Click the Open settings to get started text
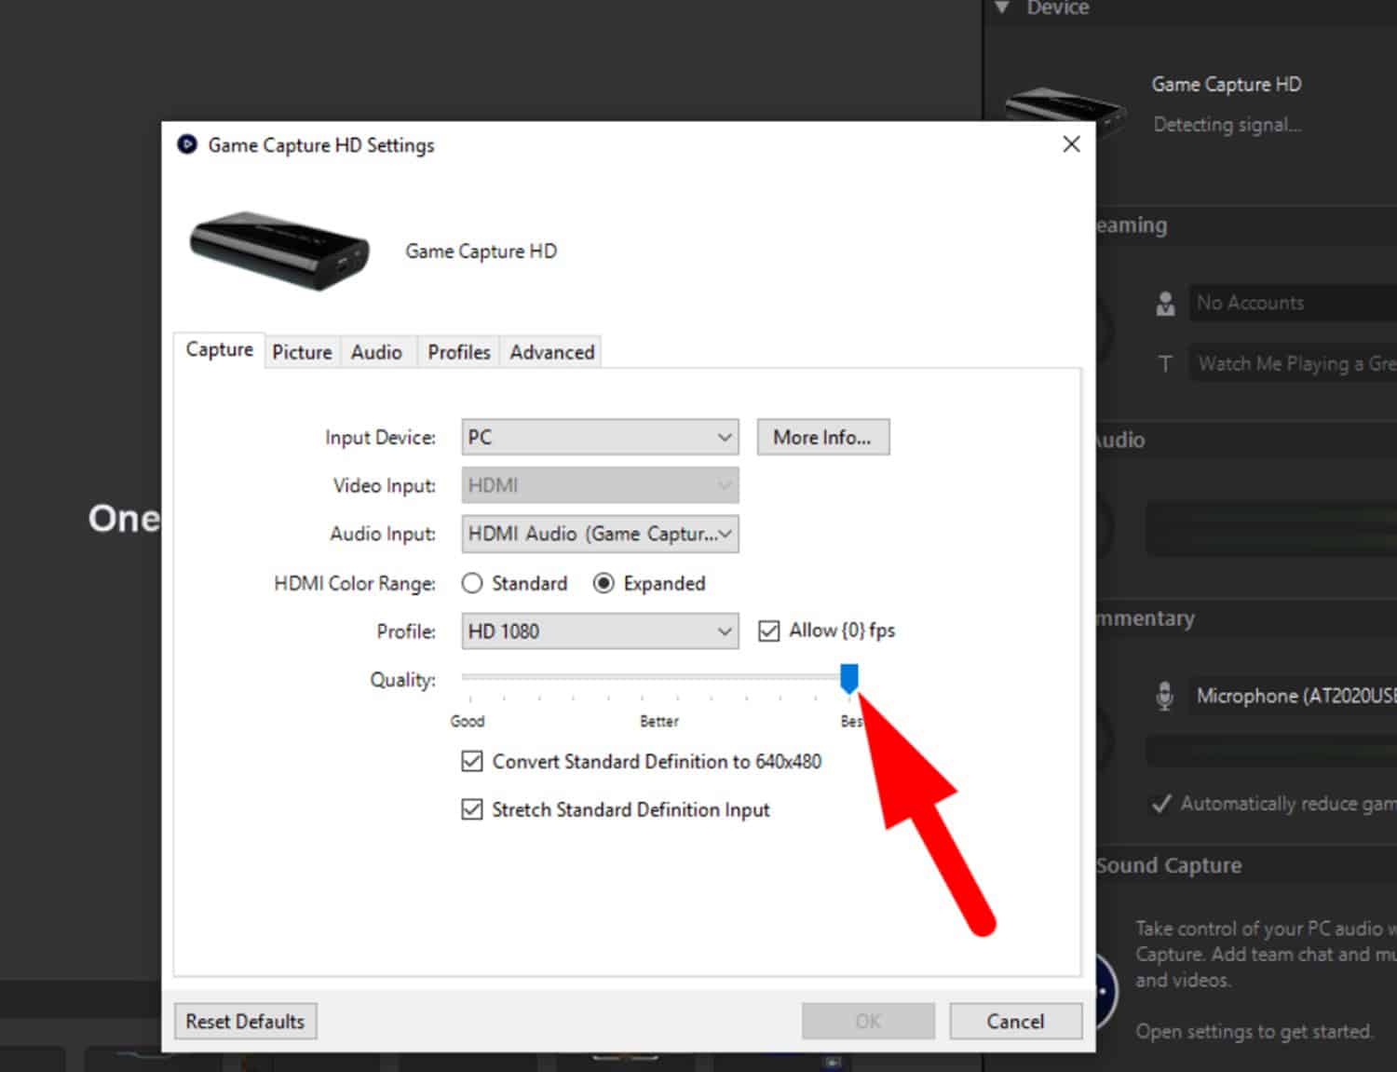Viewport: 1397px width, 1072px height. (x=1255, y=1032)
